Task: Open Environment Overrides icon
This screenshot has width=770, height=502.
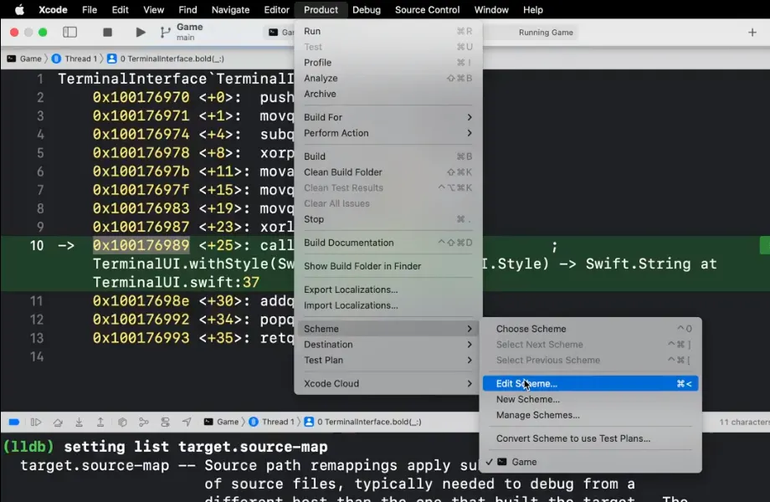Action: click(x=166, y=422)
